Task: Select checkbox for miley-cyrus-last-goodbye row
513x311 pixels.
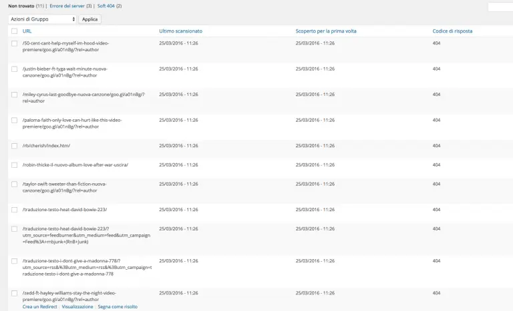Action: (x=14, y=95)
